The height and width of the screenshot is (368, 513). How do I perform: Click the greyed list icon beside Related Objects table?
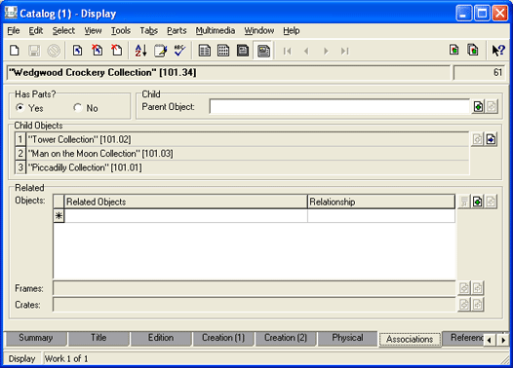click(x=464, y=202)
